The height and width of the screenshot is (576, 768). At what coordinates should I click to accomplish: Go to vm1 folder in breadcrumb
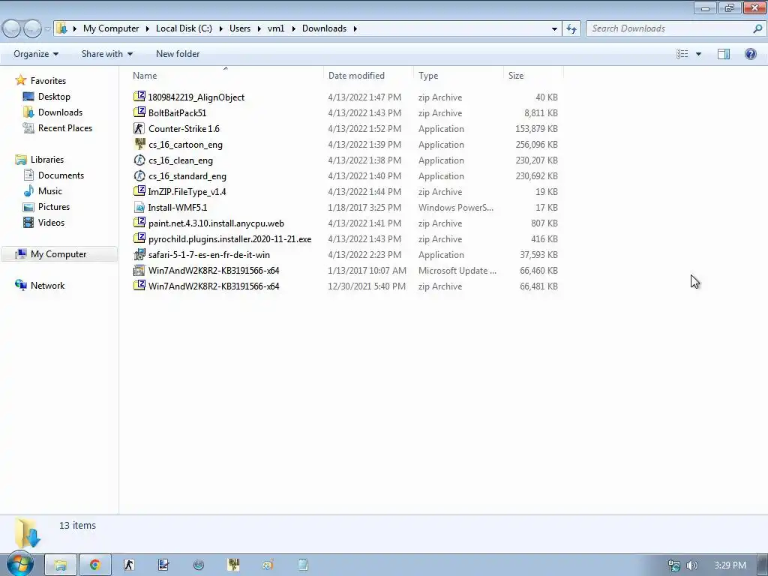tap(276, 28)
